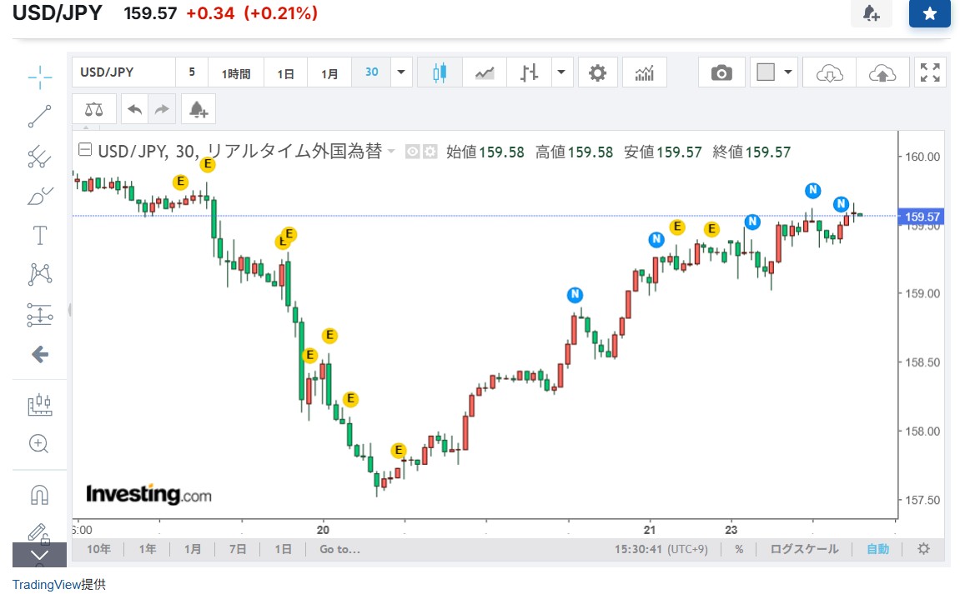Take a chart snapshot with camera icon
The width and height of the screenshot is (960, 594).
pos(721,72)
